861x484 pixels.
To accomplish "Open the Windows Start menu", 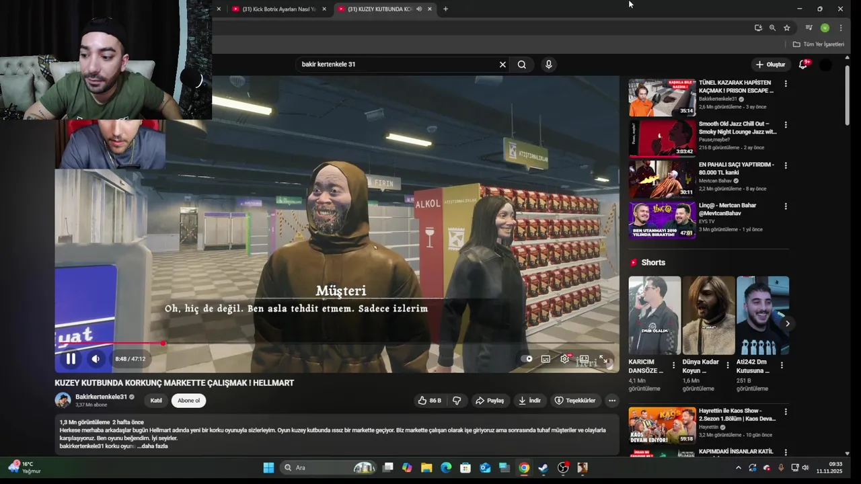I will click(x=268, y=468).
